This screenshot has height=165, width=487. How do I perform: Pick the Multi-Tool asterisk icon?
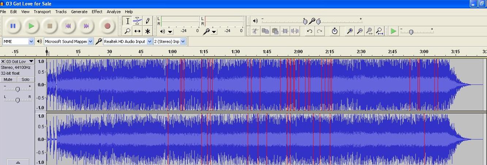point(147,31)
